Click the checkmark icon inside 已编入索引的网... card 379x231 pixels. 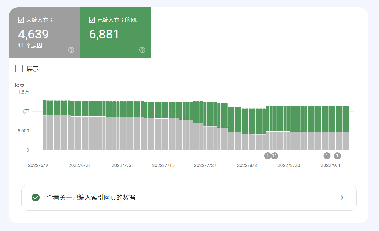[92, 20]
